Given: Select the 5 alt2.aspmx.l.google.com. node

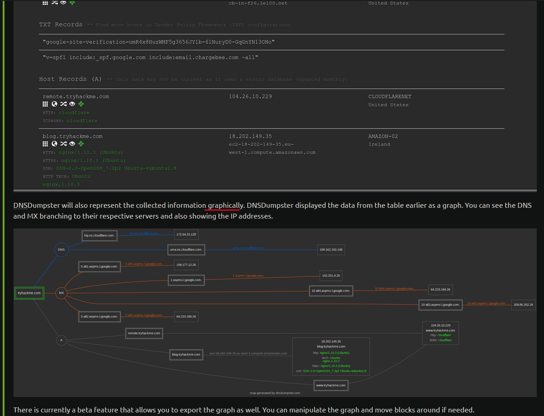Looking at the screenshot, I should [99, 317].
